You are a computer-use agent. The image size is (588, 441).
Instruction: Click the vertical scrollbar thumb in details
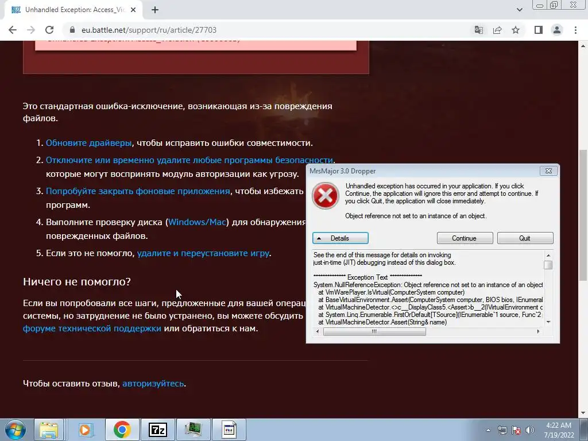[x=548, y=265]
